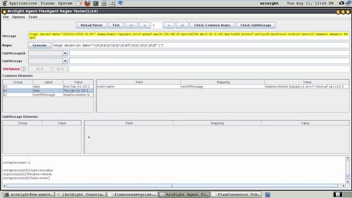352x198 pixels.
Task: Click the Check SubMessage button
Action: 256,25
